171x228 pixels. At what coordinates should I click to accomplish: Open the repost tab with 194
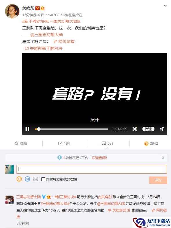tap(64, 144)
